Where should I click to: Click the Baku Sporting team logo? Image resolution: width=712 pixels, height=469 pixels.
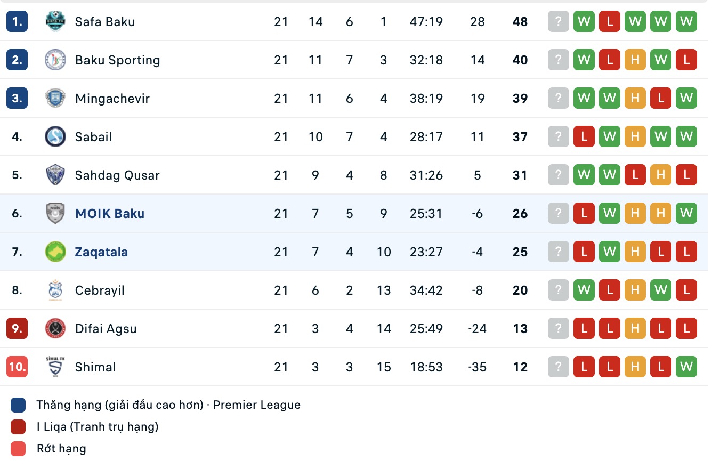55,60
